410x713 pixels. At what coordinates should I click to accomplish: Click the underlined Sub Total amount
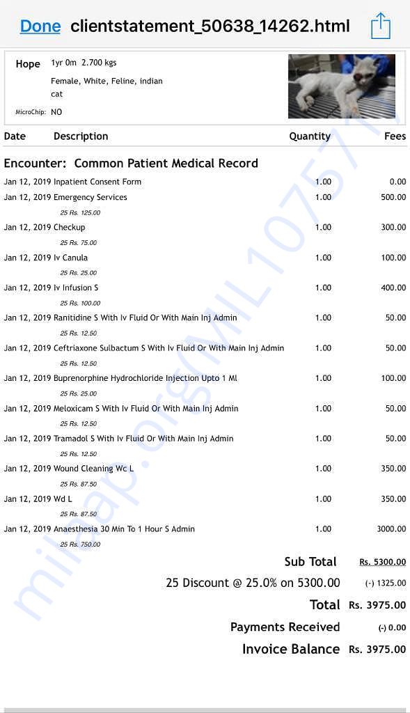point(382,562)
